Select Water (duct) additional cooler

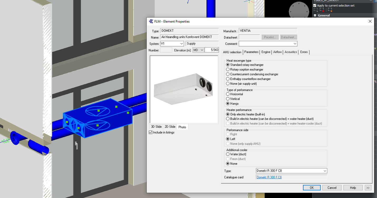[x=228, y=154]
